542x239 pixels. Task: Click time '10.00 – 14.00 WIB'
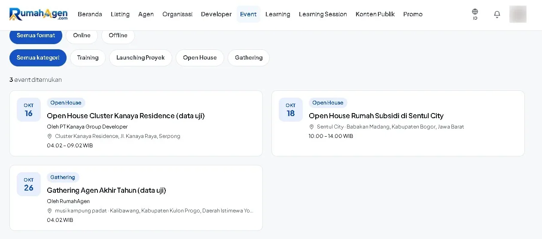pyautogui.click(x=331, y=136)
